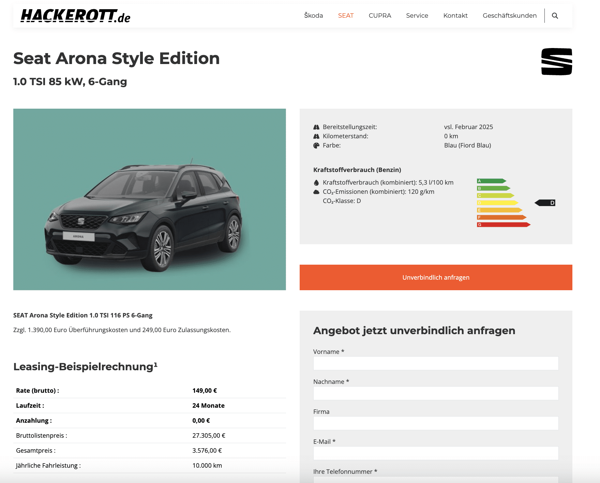Click the SEAT brand logo

(x=557, y=62)
